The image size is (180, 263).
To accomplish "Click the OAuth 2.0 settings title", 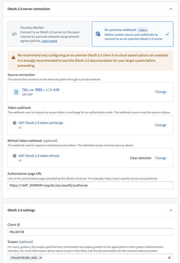I will (x=21, y=210).
